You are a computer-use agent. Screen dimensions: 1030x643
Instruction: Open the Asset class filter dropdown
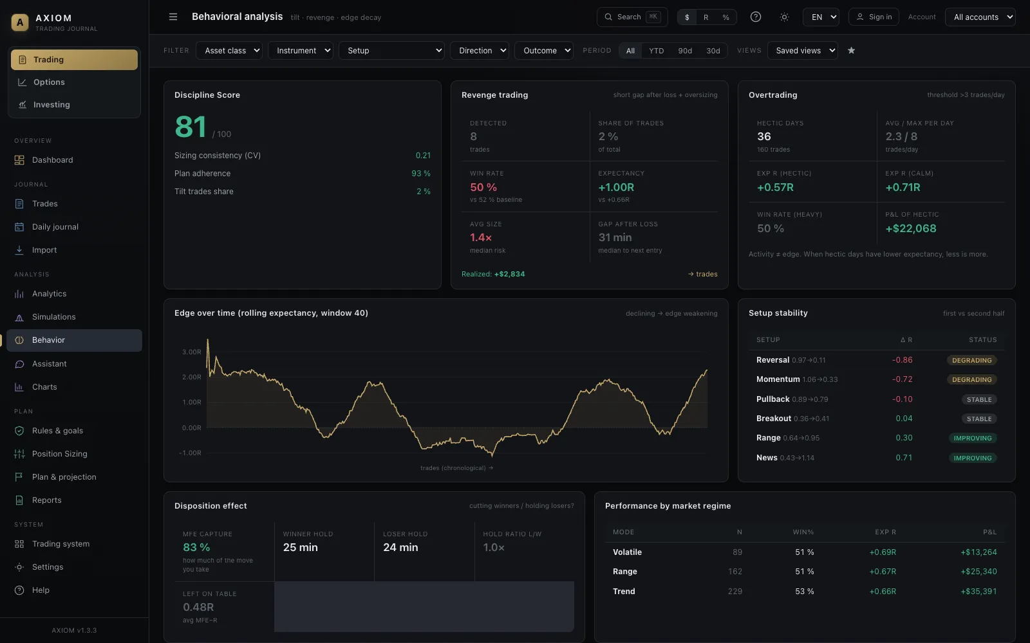[229, 51]
